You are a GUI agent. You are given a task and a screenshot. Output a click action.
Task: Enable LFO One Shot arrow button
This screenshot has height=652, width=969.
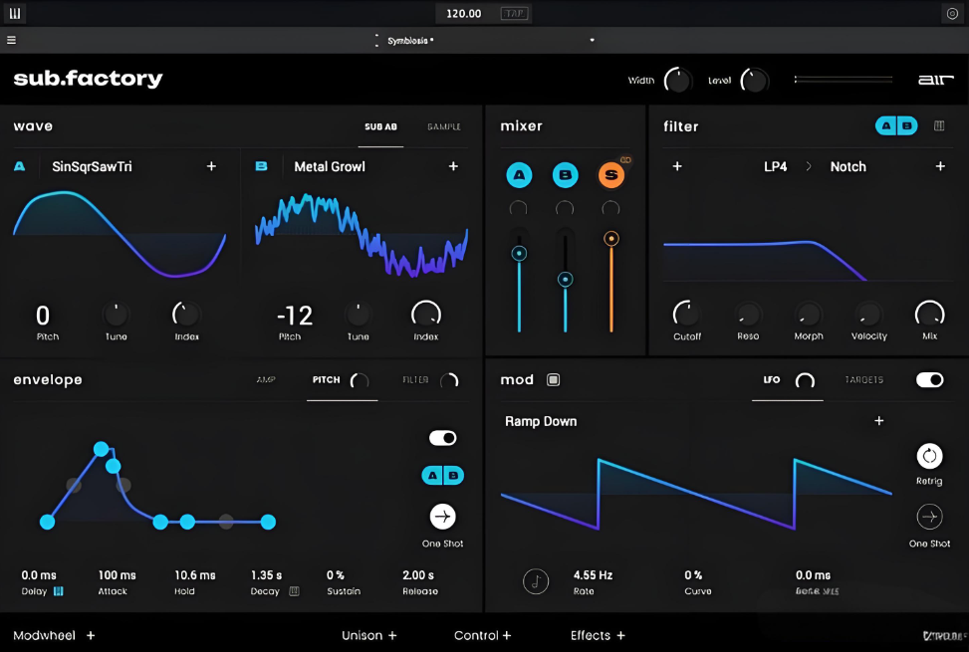pyautogui.click(x=929, y=517)
